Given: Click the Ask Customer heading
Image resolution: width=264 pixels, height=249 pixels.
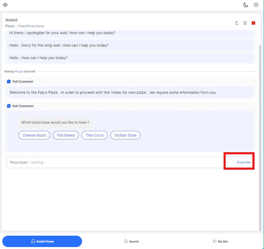Looking at the screenshot, I should tap(23, 106).
